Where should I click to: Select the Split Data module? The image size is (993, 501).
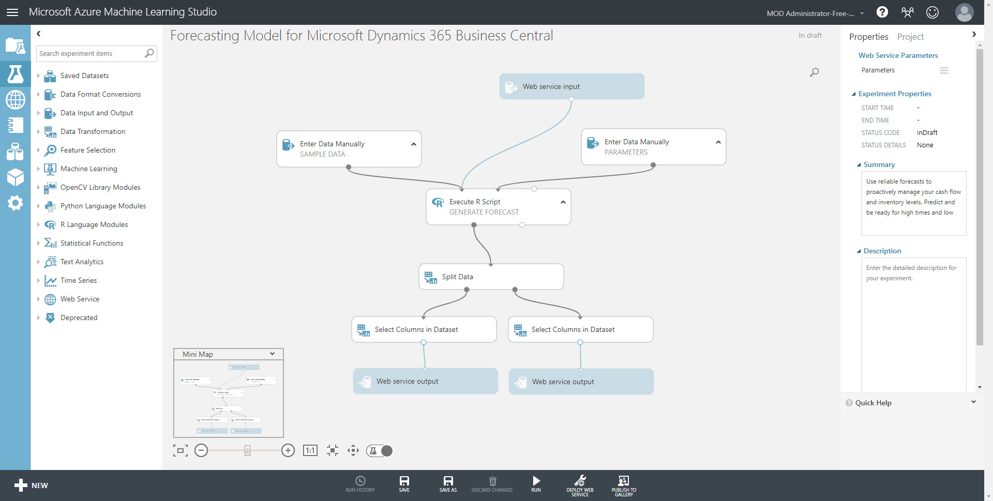click(x=491, y=277)
